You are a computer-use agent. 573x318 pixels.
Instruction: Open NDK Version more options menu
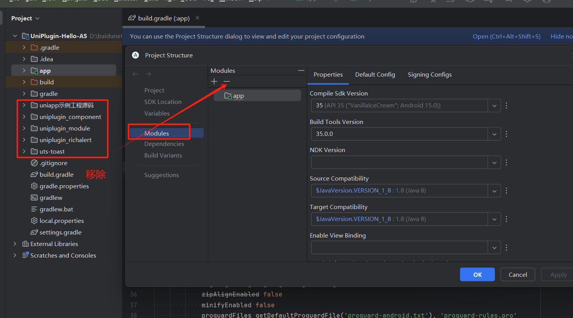[506, 162]
